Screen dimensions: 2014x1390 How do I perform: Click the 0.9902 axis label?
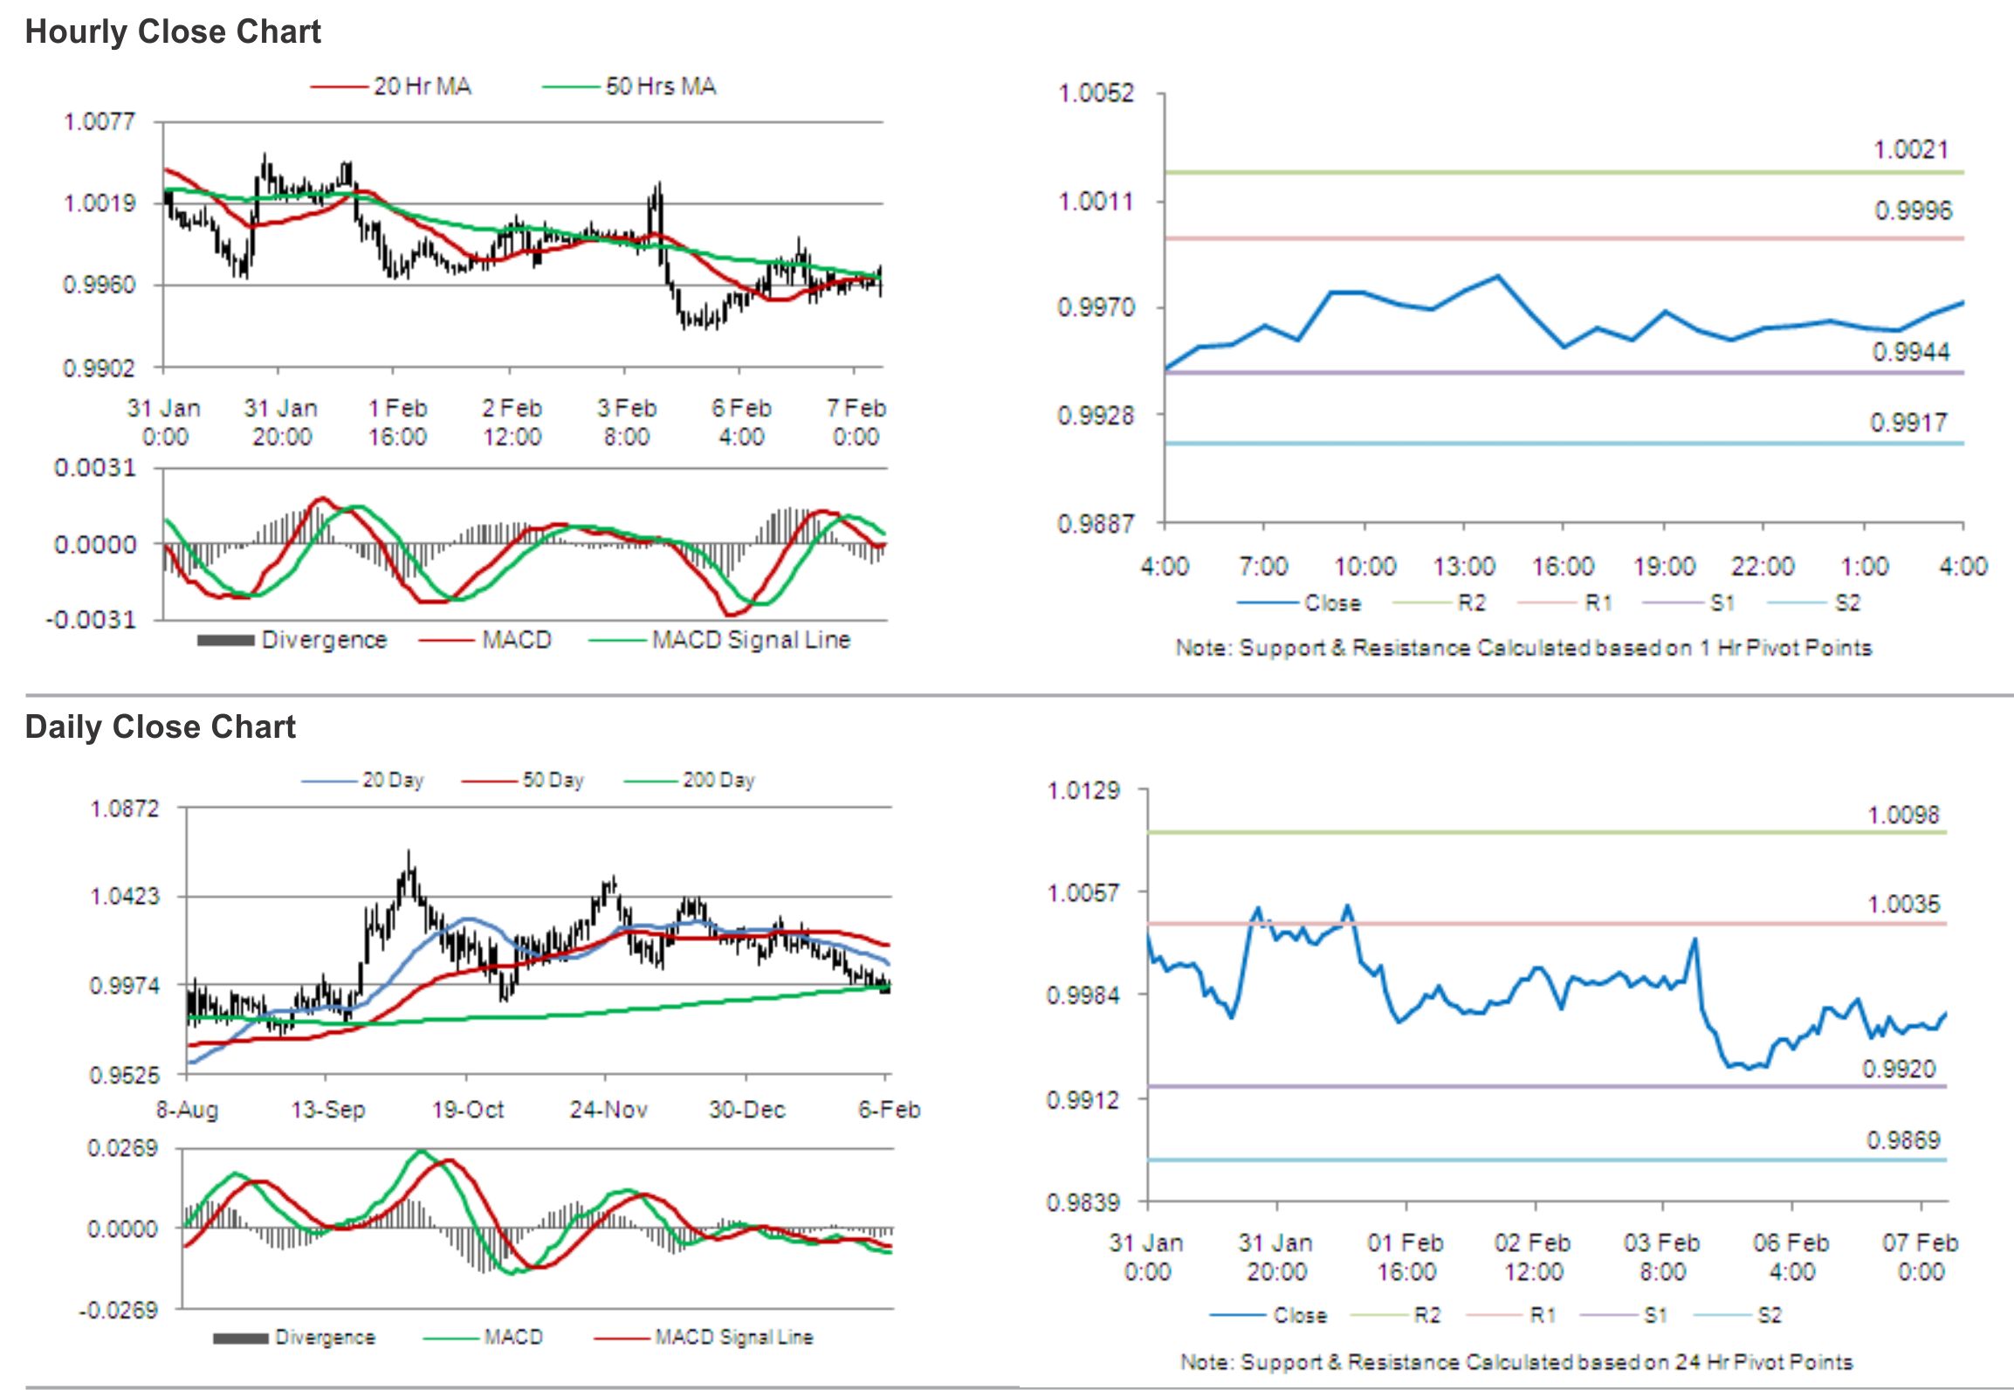100,368
